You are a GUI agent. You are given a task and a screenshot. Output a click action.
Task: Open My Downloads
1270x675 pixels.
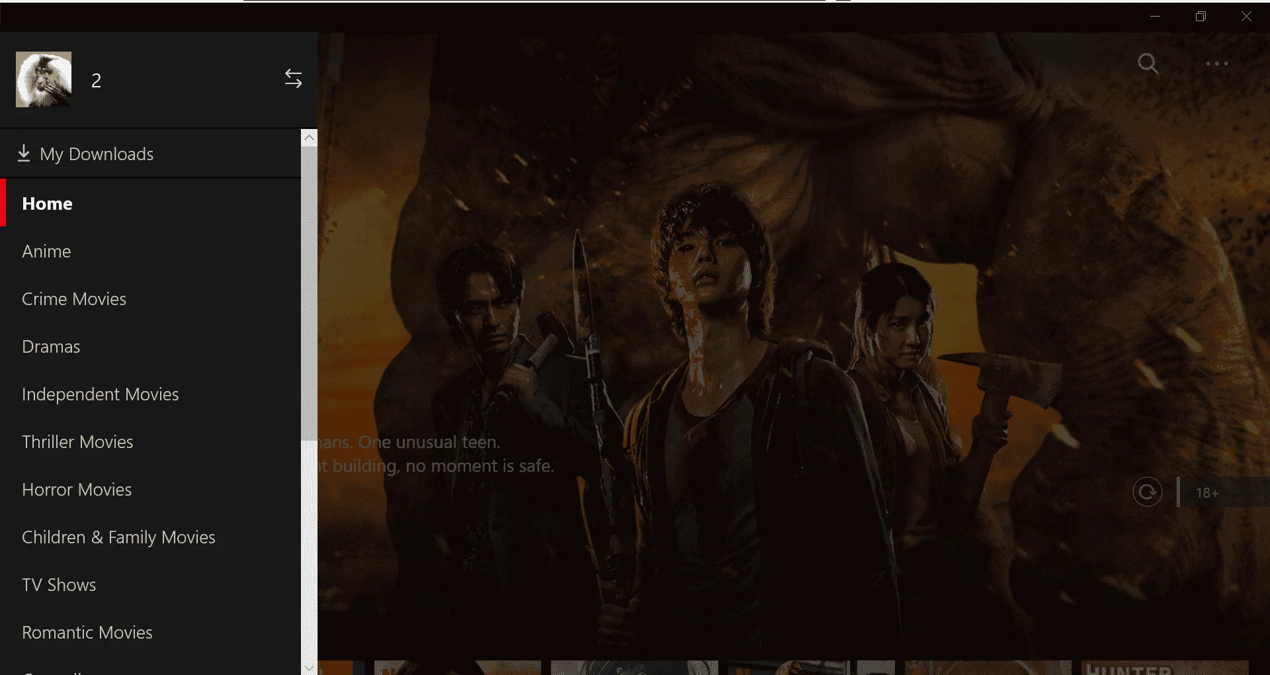[151, 154]
